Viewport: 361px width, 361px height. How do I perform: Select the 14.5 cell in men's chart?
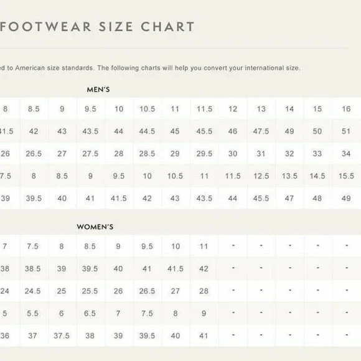coord(317,176)
